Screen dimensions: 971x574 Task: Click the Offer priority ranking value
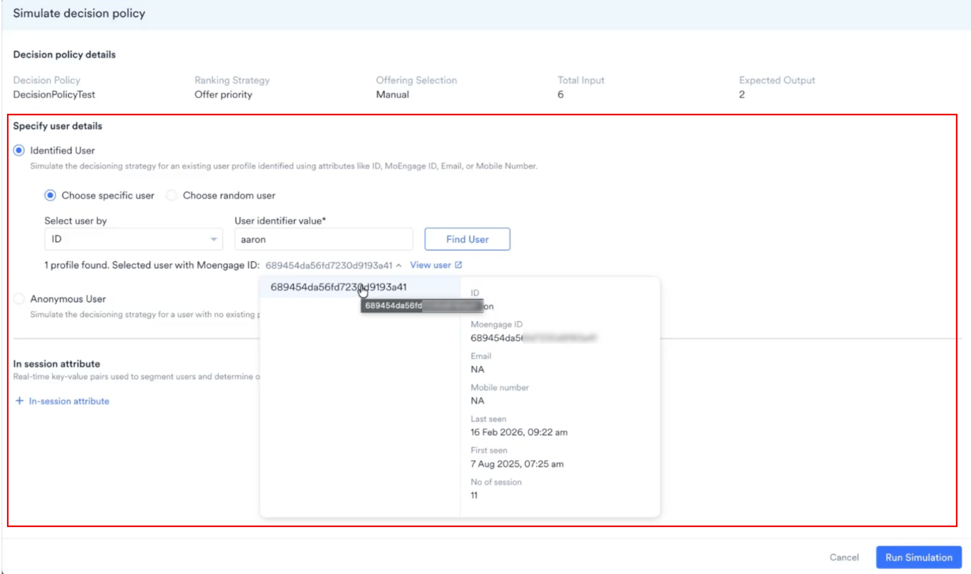[x=223, y=95]
